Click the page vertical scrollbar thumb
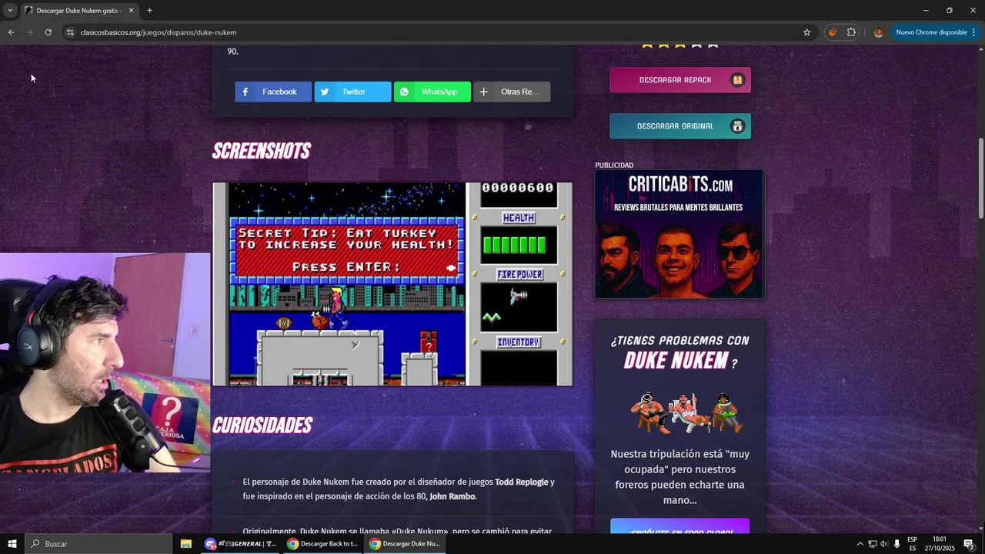The image size is (985, 554). tap(980, 178)
